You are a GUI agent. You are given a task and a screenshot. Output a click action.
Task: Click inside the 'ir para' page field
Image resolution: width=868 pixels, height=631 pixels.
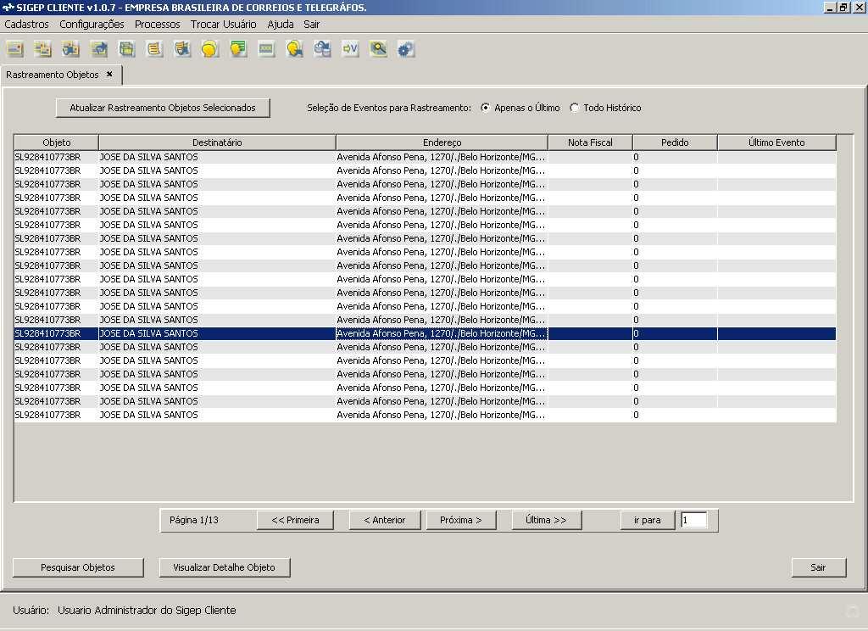(x=697, y=520)
